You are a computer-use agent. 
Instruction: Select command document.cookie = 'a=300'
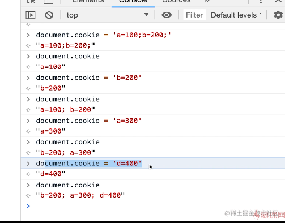[88, 121]
